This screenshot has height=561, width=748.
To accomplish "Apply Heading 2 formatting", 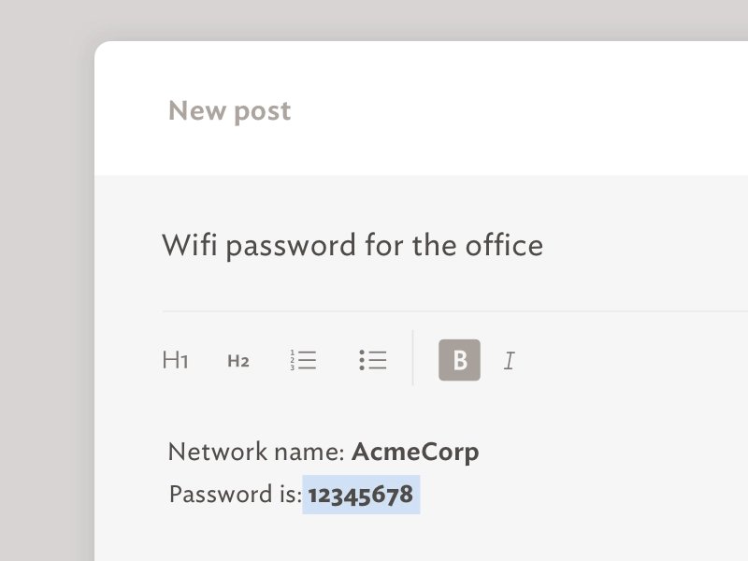I will [238, 361].
